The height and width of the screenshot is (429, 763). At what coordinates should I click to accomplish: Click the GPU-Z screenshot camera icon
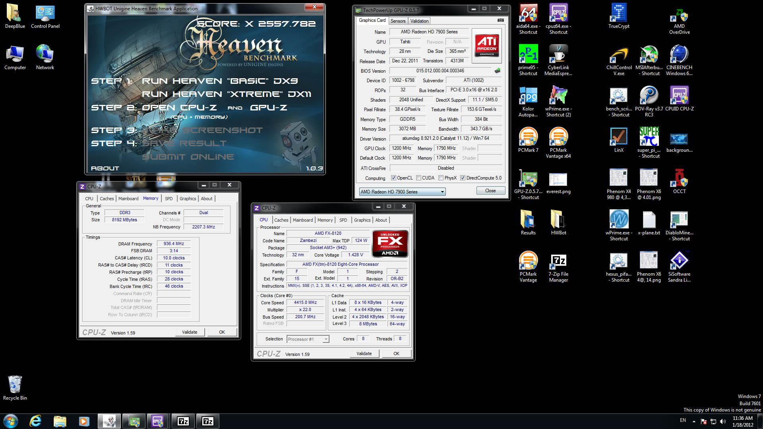pyautogui.click(x=501, y=20)
